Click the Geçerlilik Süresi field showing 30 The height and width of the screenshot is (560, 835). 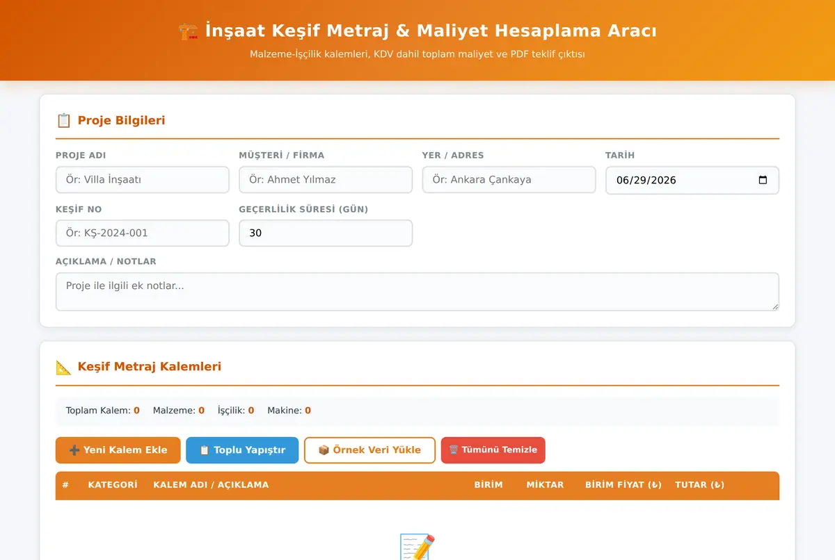coord(326,233)
